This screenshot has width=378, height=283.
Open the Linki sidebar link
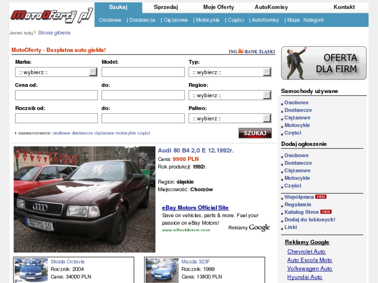pos(291,227)
